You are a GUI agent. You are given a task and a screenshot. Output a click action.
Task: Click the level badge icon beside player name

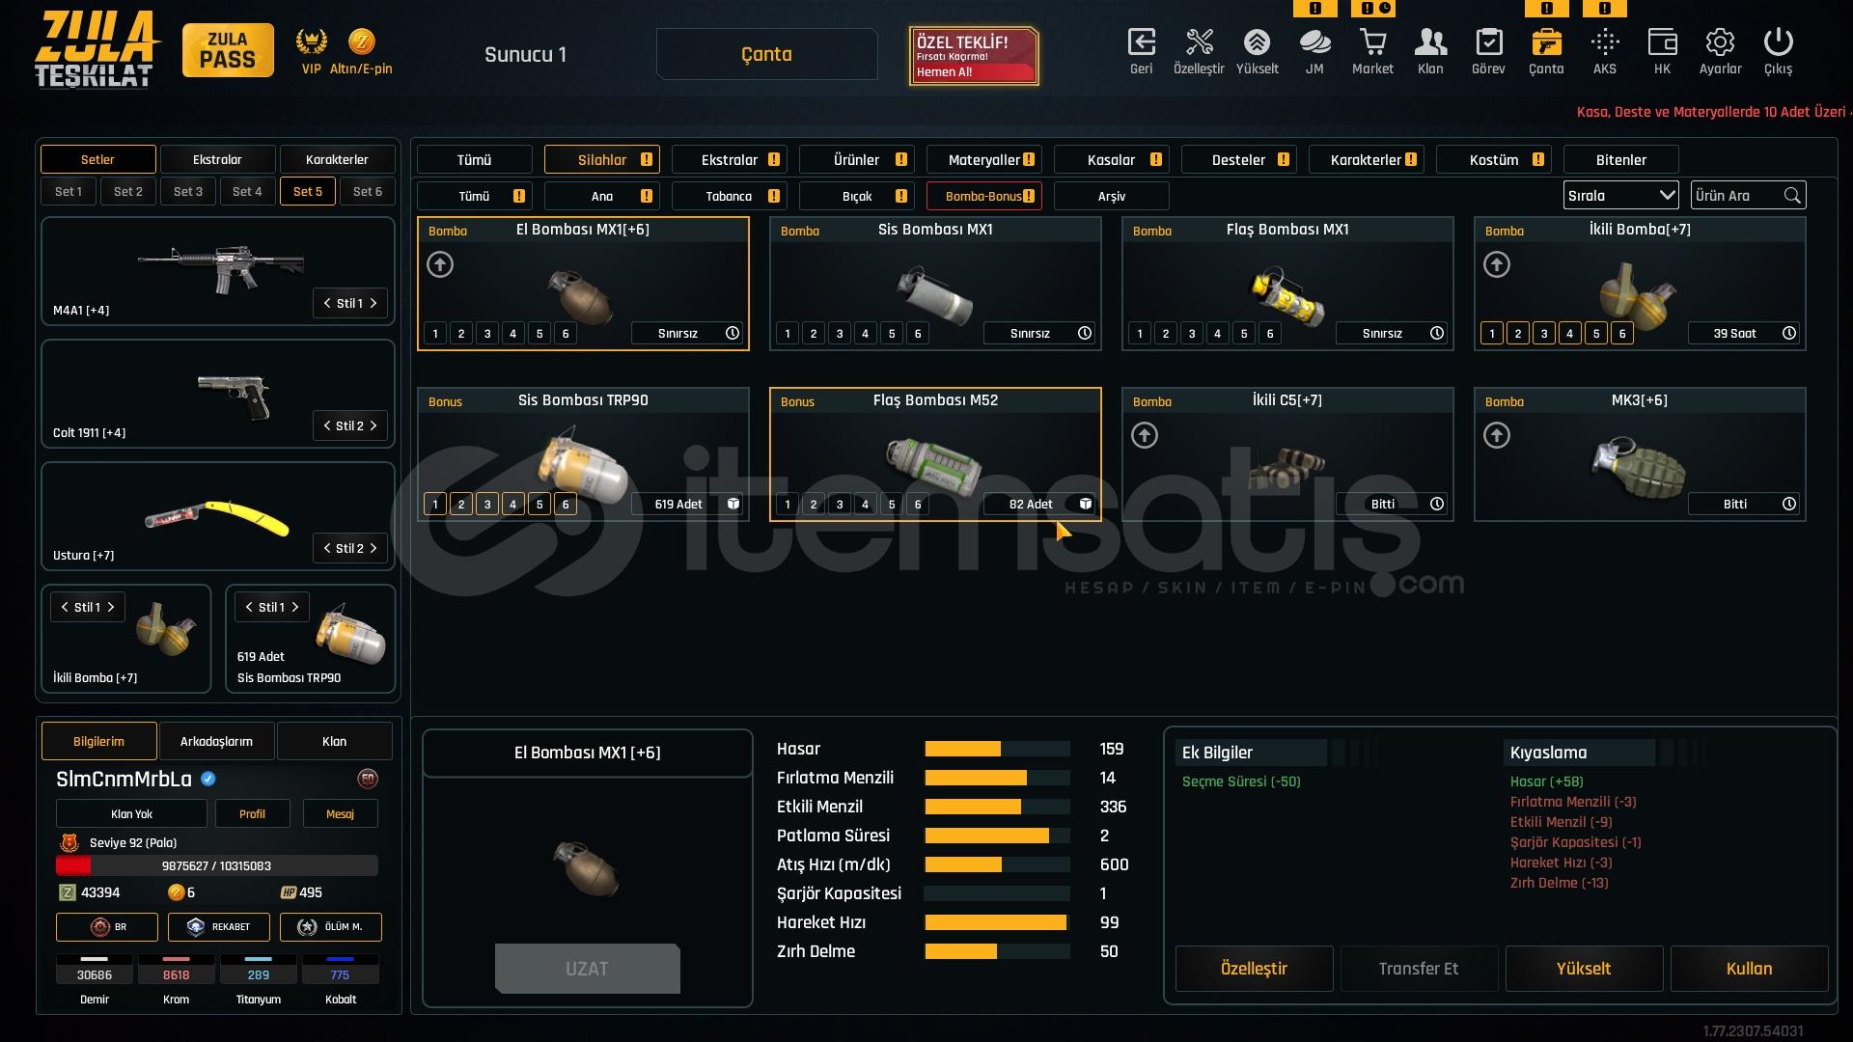tap(367, 779)
